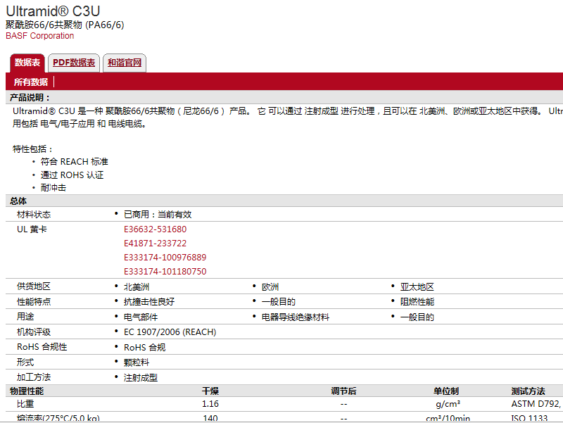Screen dimensions: 563x423
Task: Open UL card link E333174-101180750
Action: point(165,271)
